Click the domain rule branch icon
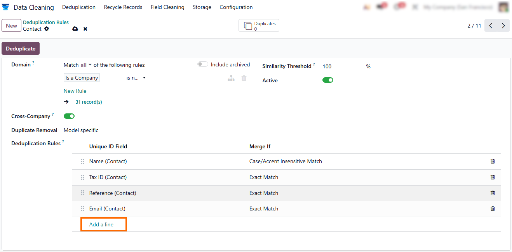Screen dimensions: 512x252 coord(231,78)
